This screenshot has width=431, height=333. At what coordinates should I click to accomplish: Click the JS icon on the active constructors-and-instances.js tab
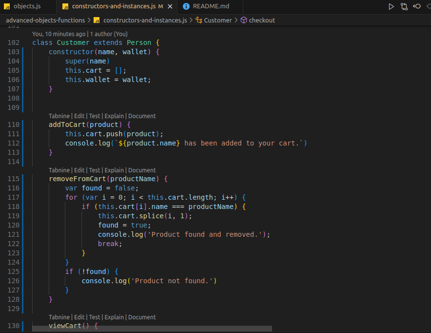coord(66,7)
